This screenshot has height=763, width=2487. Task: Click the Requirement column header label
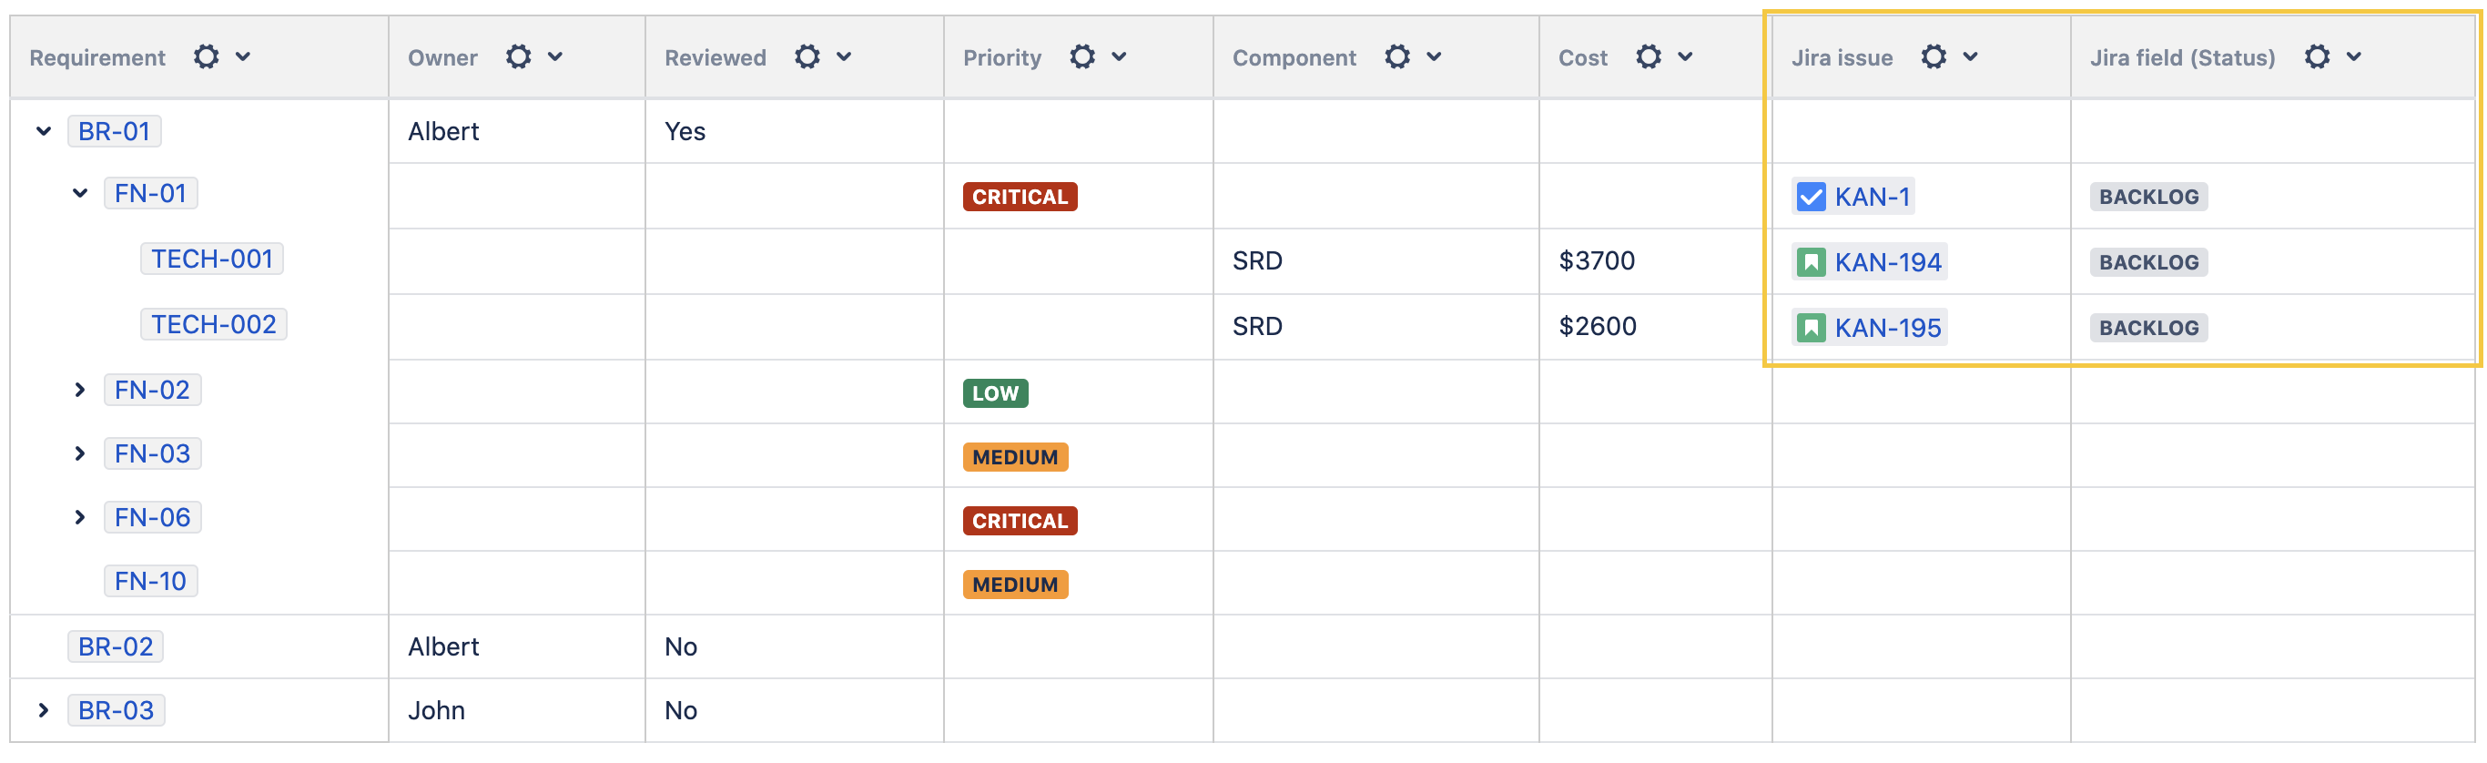click(x=97, y=58)
